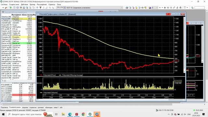
Task: Switch to the Портфель tab
Action: [4, 108]
